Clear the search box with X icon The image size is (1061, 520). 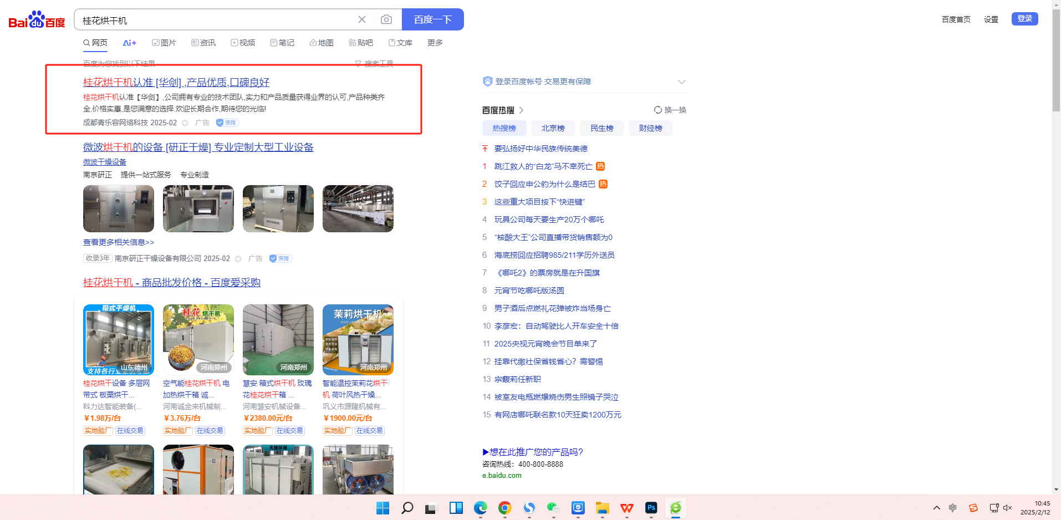362,20
